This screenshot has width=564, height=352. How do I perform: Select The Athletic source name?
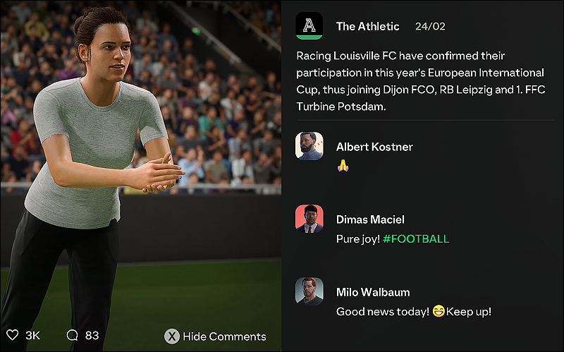367,26
